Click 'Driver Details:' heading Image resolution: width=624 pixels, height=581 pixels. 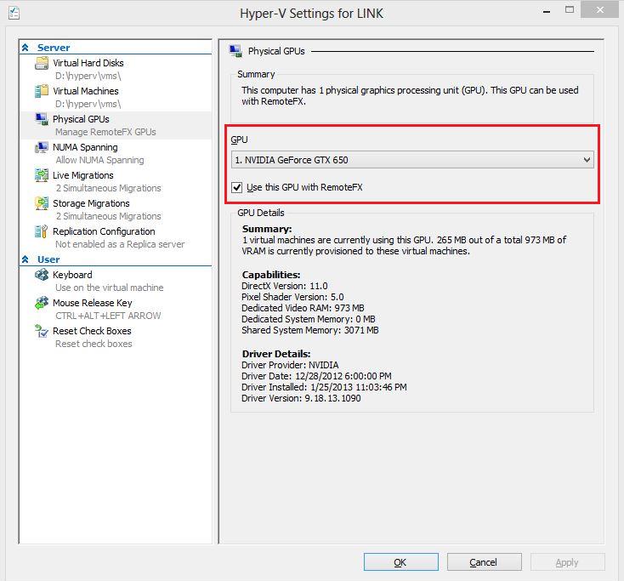pos(276,354)
